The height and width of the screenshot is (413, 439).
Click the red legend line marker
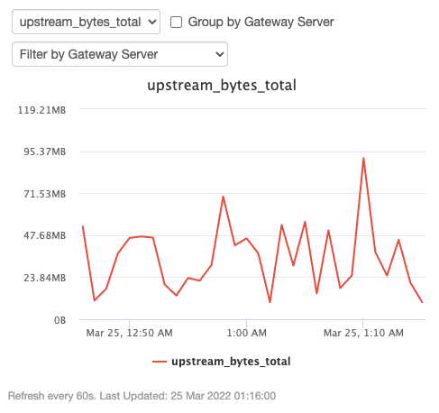(x=160, y=362)
